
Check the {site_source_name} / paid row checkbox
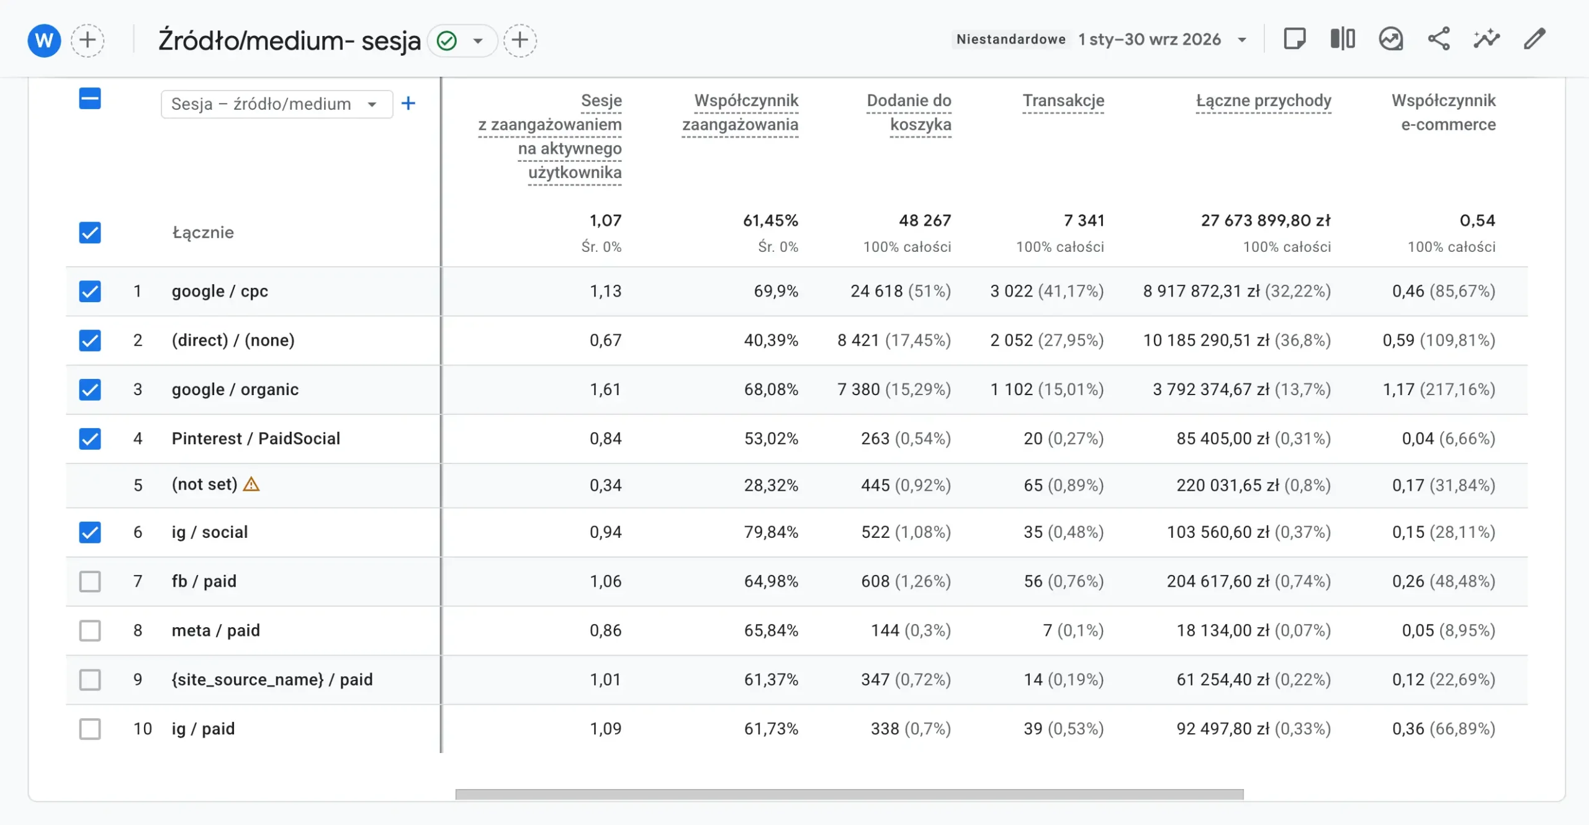click(x=90, y=679)
